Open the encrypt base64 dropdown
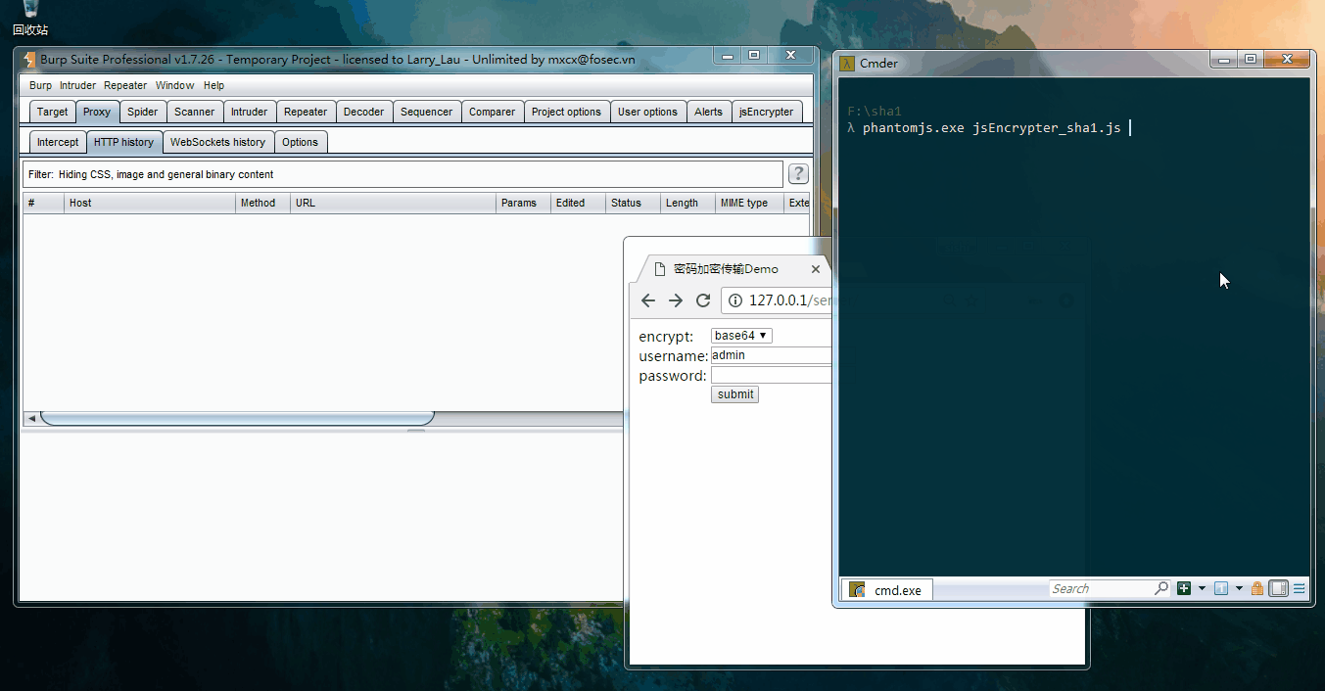The image size is (1325, 691). click(741, 336)
